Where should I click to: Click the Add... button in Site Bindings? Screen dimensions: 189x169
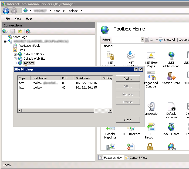128,79
